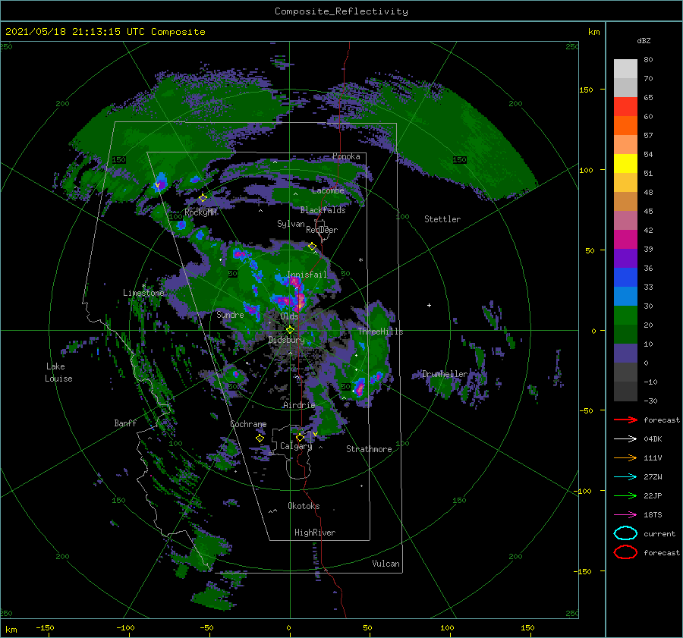Click the red 65 dBZ color swatch
The height and width of the screenshot is (638, 683).
625,106
